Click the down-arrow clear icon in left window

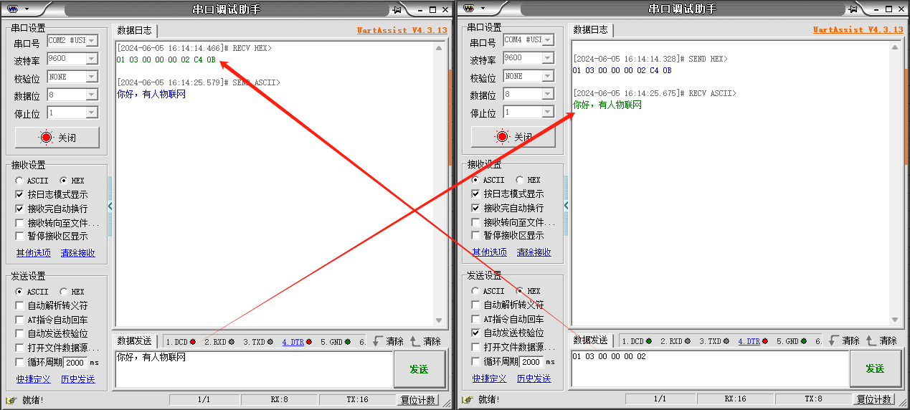tap(377, 341)
